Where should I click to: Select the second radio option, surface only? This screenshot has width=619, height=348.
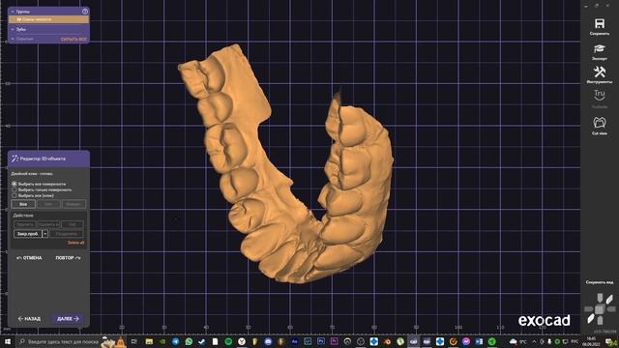tap(15, 189)
